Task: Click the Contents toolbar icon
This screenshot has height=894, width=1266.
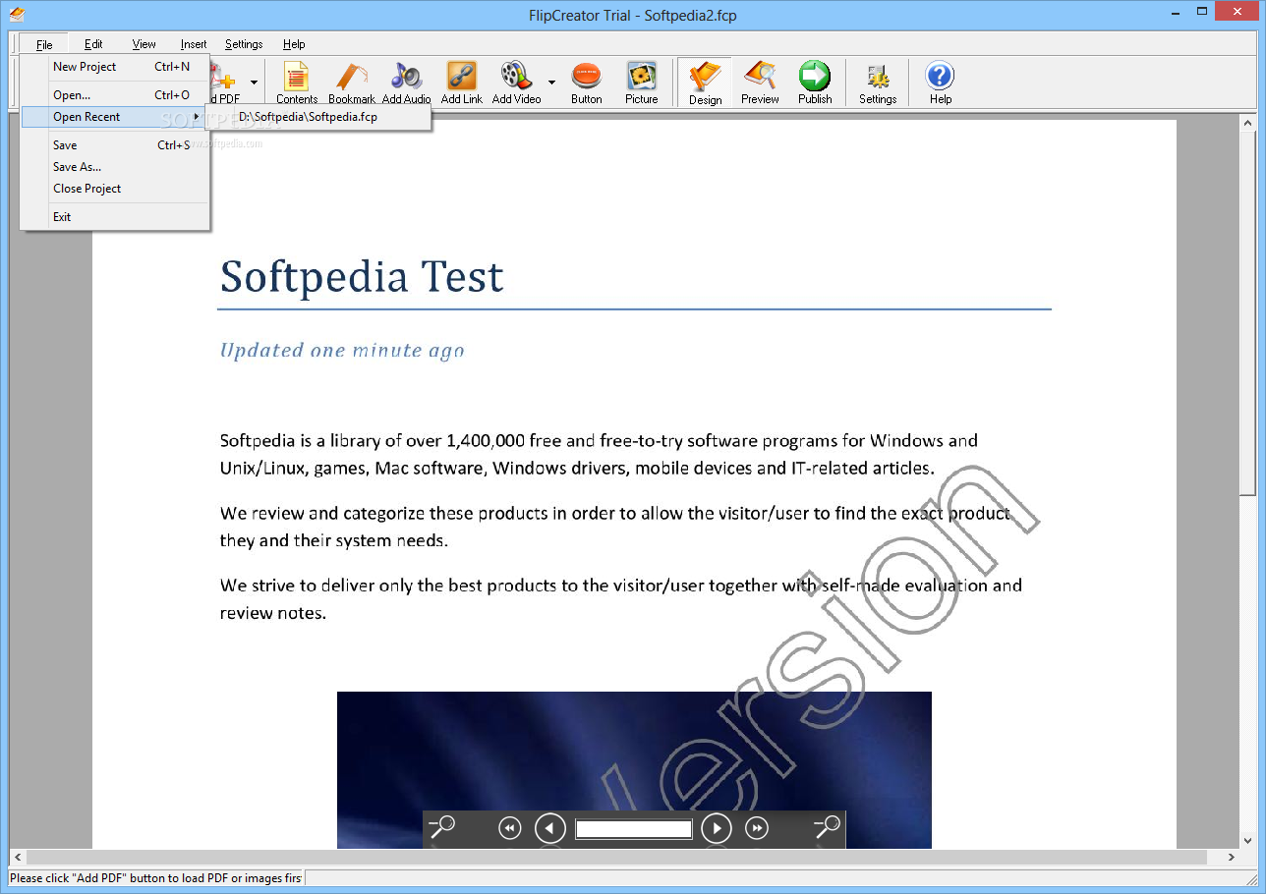Action: pyautogui.click(x=296, y=83)
